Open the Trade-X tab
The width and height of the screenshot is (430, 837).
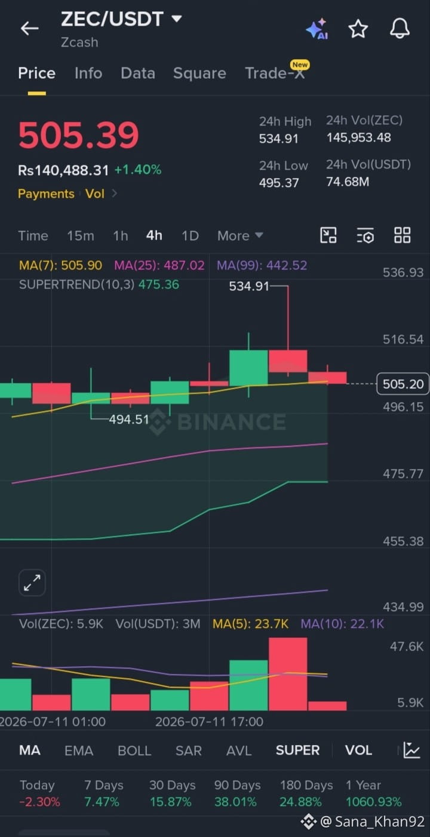coord(275,73)
